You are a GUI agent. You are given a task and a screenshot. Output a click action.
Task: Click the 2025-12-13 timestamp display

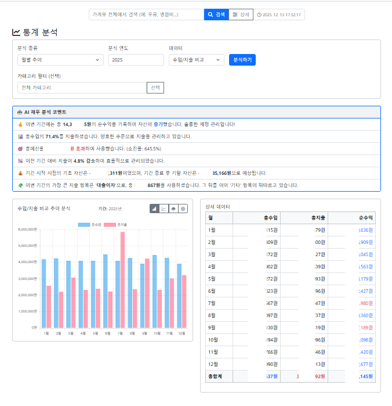[x=279, y=15]
